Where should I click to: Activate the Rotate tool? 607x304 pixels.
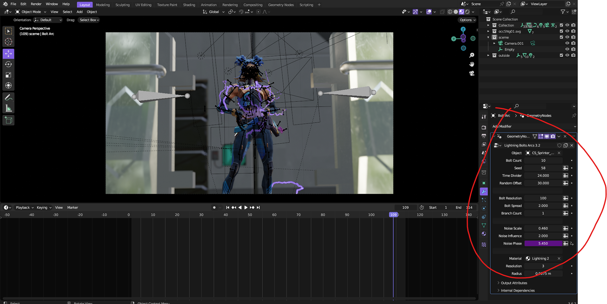pyautogui.click(x=9, y=64)
